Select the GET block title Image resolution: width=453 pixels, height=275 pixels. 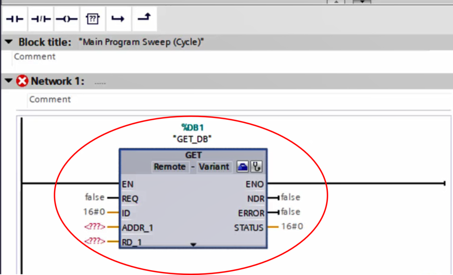[192, 155]
